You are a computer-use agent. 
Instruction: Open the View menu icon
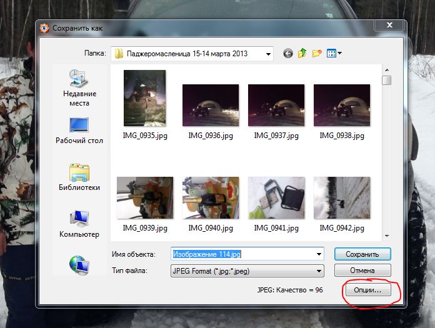334,54
